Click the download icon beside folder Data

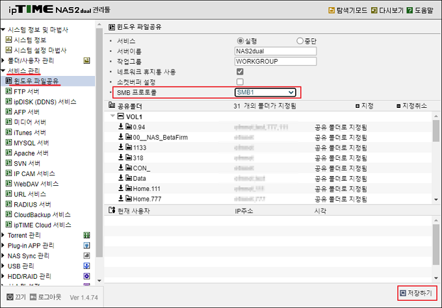point(121,177)
